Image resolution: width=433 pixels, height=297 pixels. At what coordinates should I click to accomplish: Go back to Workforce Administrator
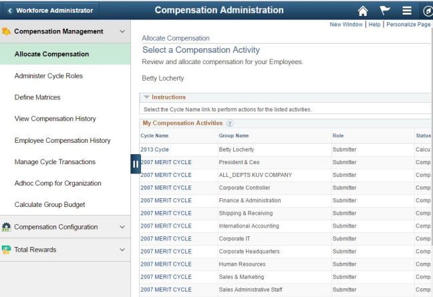[x=50, y=10]
